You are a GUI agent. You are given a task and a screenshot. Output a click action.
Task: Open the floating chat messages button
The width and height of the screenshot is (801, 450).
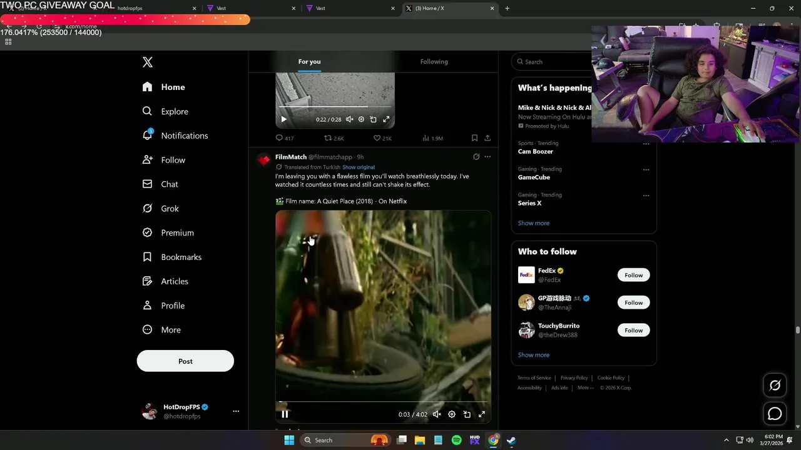coord(775,414)
